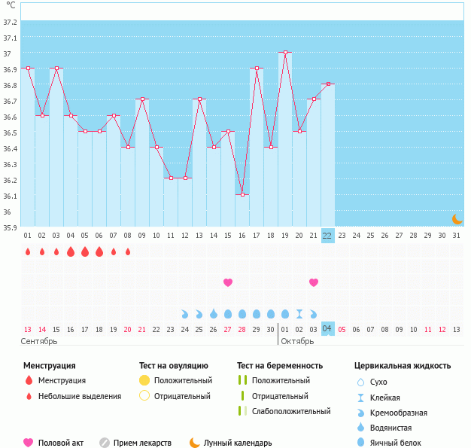Click the positive ovulation test yellow circle
The width and height of the screenshot is (471, 448).
pos(144,380)
